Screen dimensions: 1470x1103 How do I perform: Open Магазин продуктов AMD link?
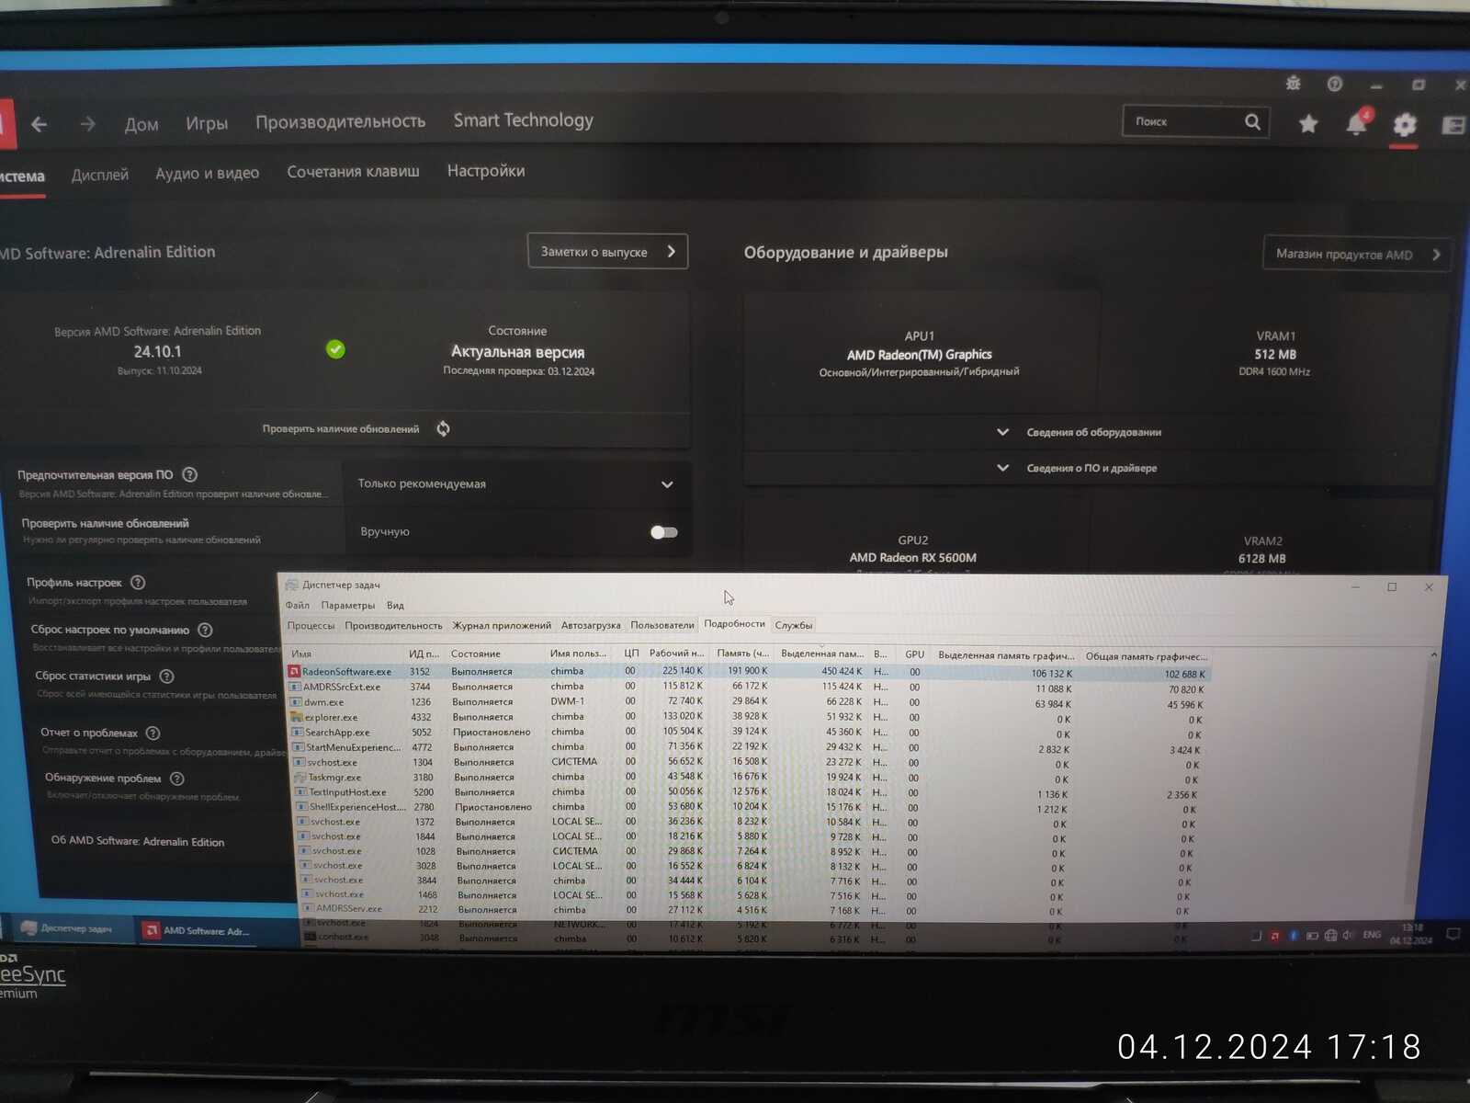point(1357,254)
